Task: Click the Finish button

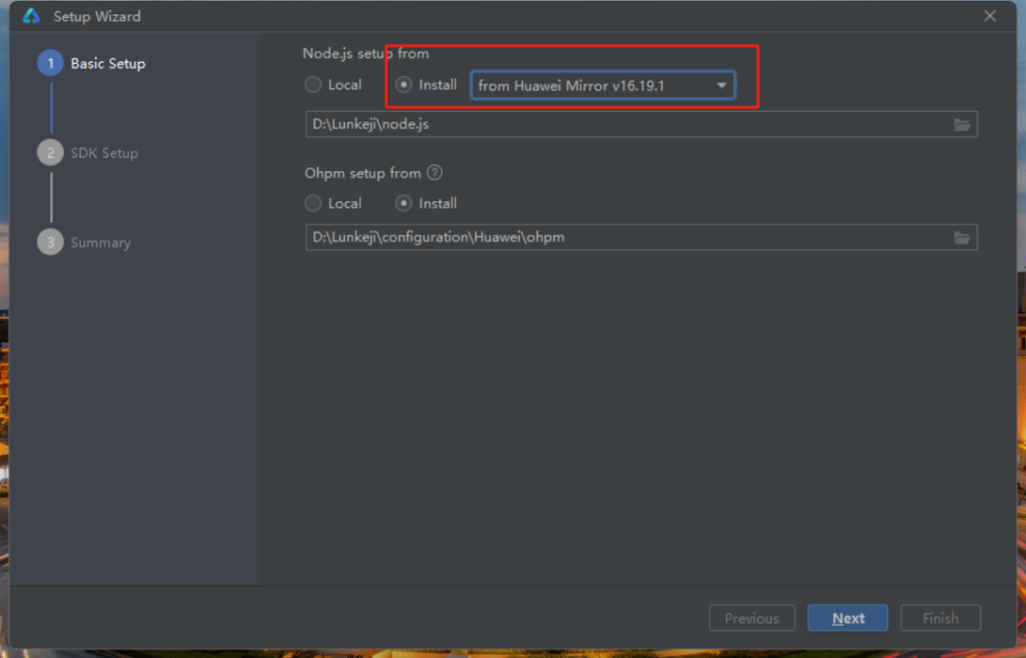Action: coord(940,618)
